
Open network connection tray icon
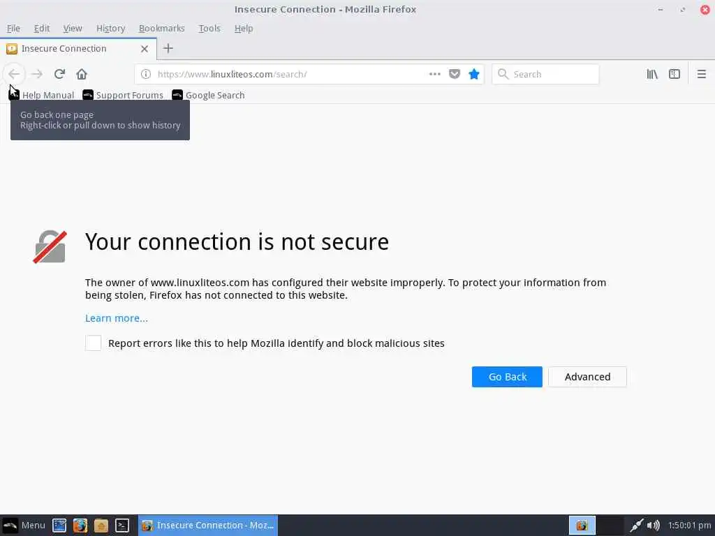637,526
